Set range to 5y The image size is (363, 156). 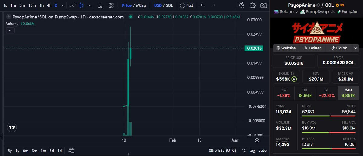tap(10, 151)
